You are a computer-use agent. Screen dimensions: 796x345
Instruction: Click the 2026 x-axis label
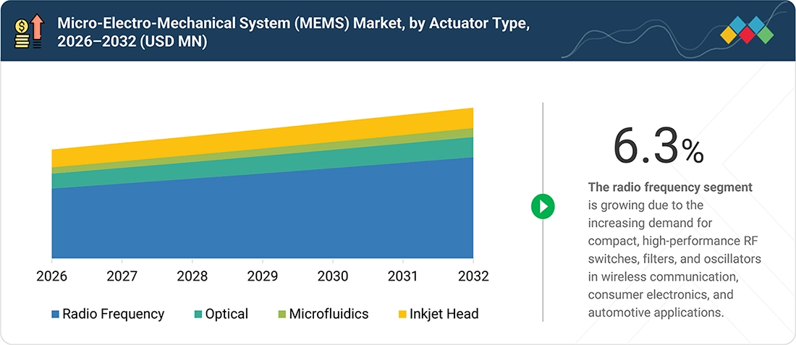pos(52,277)
